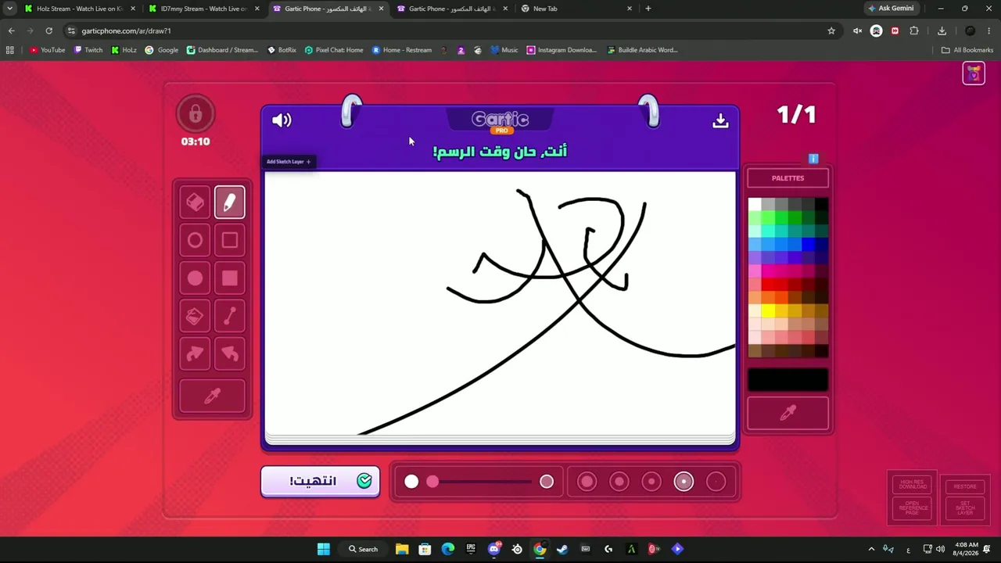Click the Done button with green checkmark
Viewport: 1001px width, 563px height.
[x=320, y=481]
